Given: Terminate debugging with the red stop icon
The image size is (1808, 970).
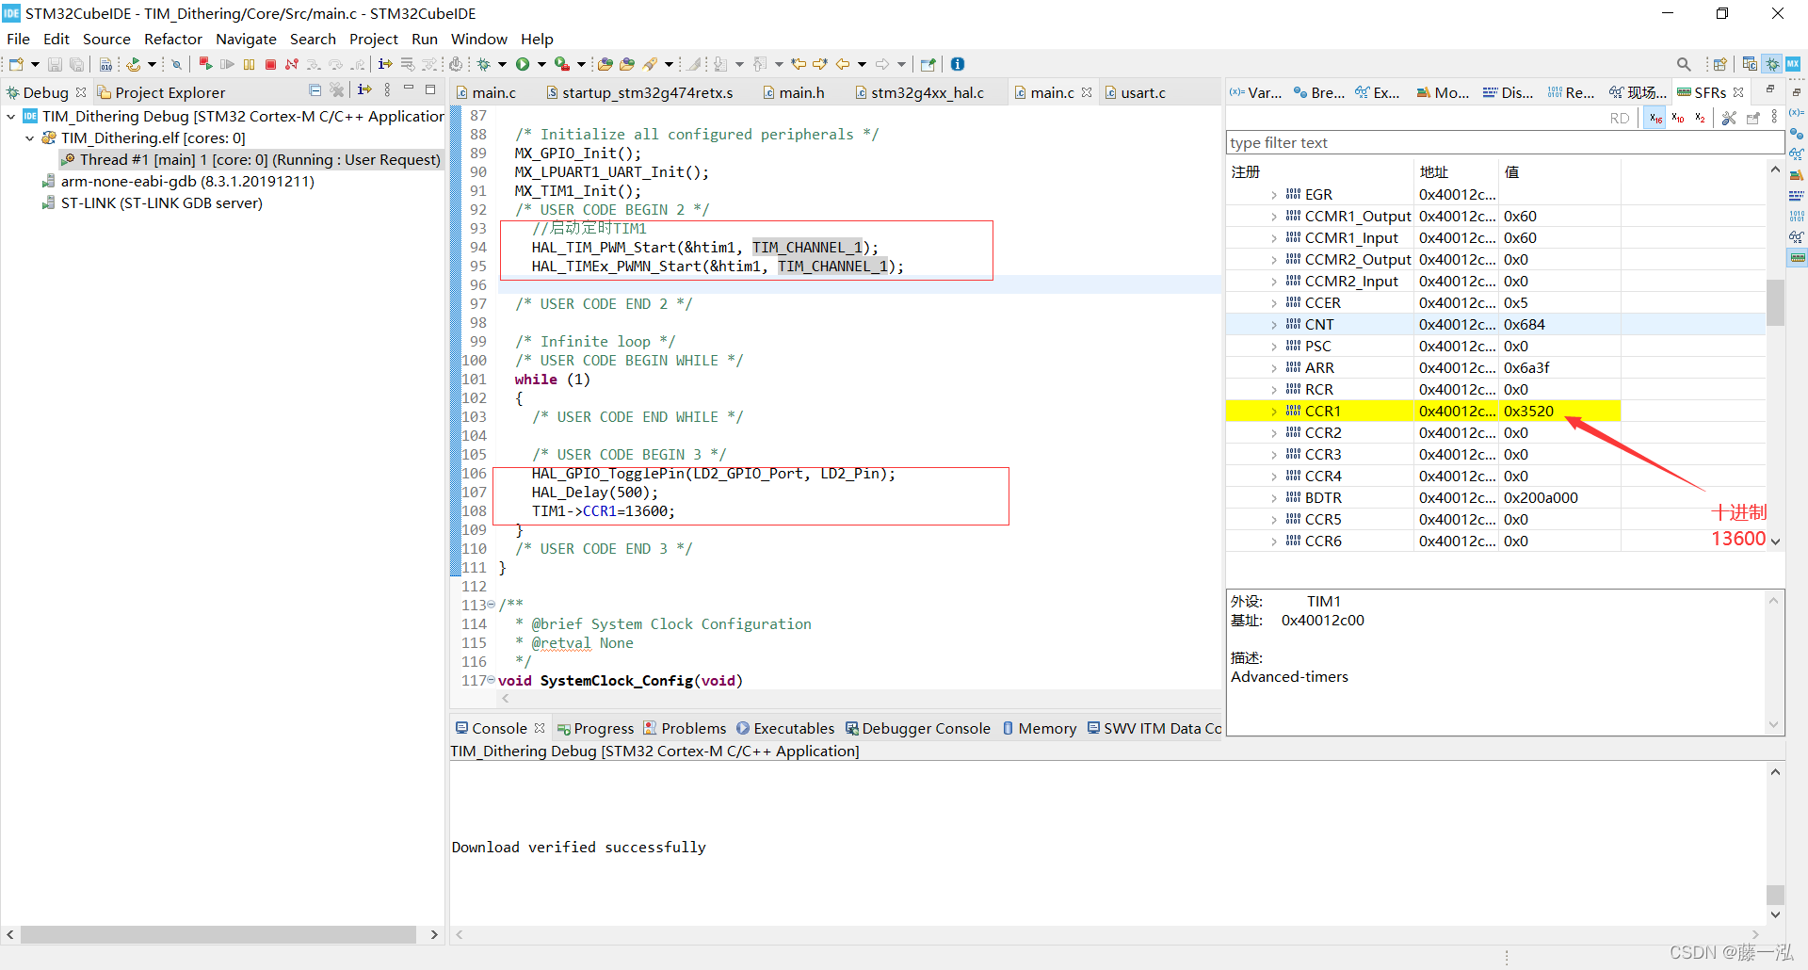Looking at the screenshot, I should pyautogui.click(x=270, y=64).
